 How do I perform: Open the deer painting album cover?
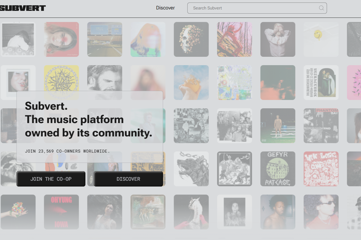tap(148, 212)
